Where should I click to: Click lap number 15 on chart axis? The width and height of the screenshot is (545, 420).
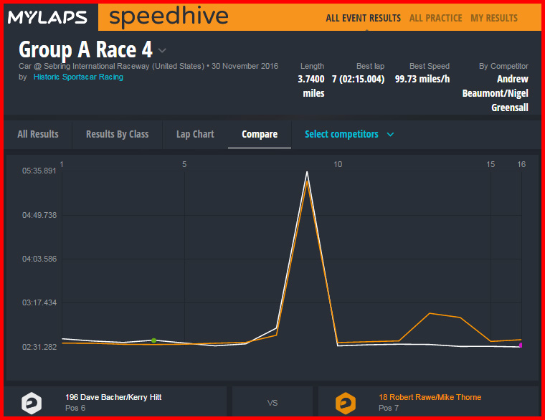click(x=490, y=164)
